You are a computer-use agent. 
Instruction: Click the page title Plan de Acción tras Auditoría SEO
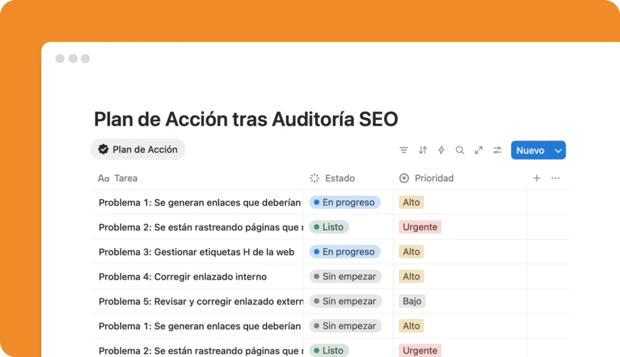[246, 119]
